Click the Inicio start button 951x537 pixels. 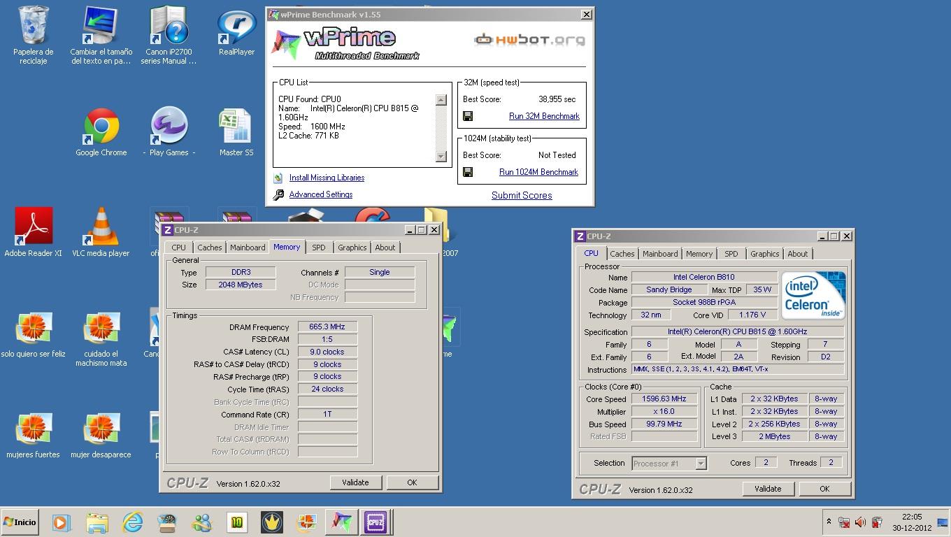(20, 522)
